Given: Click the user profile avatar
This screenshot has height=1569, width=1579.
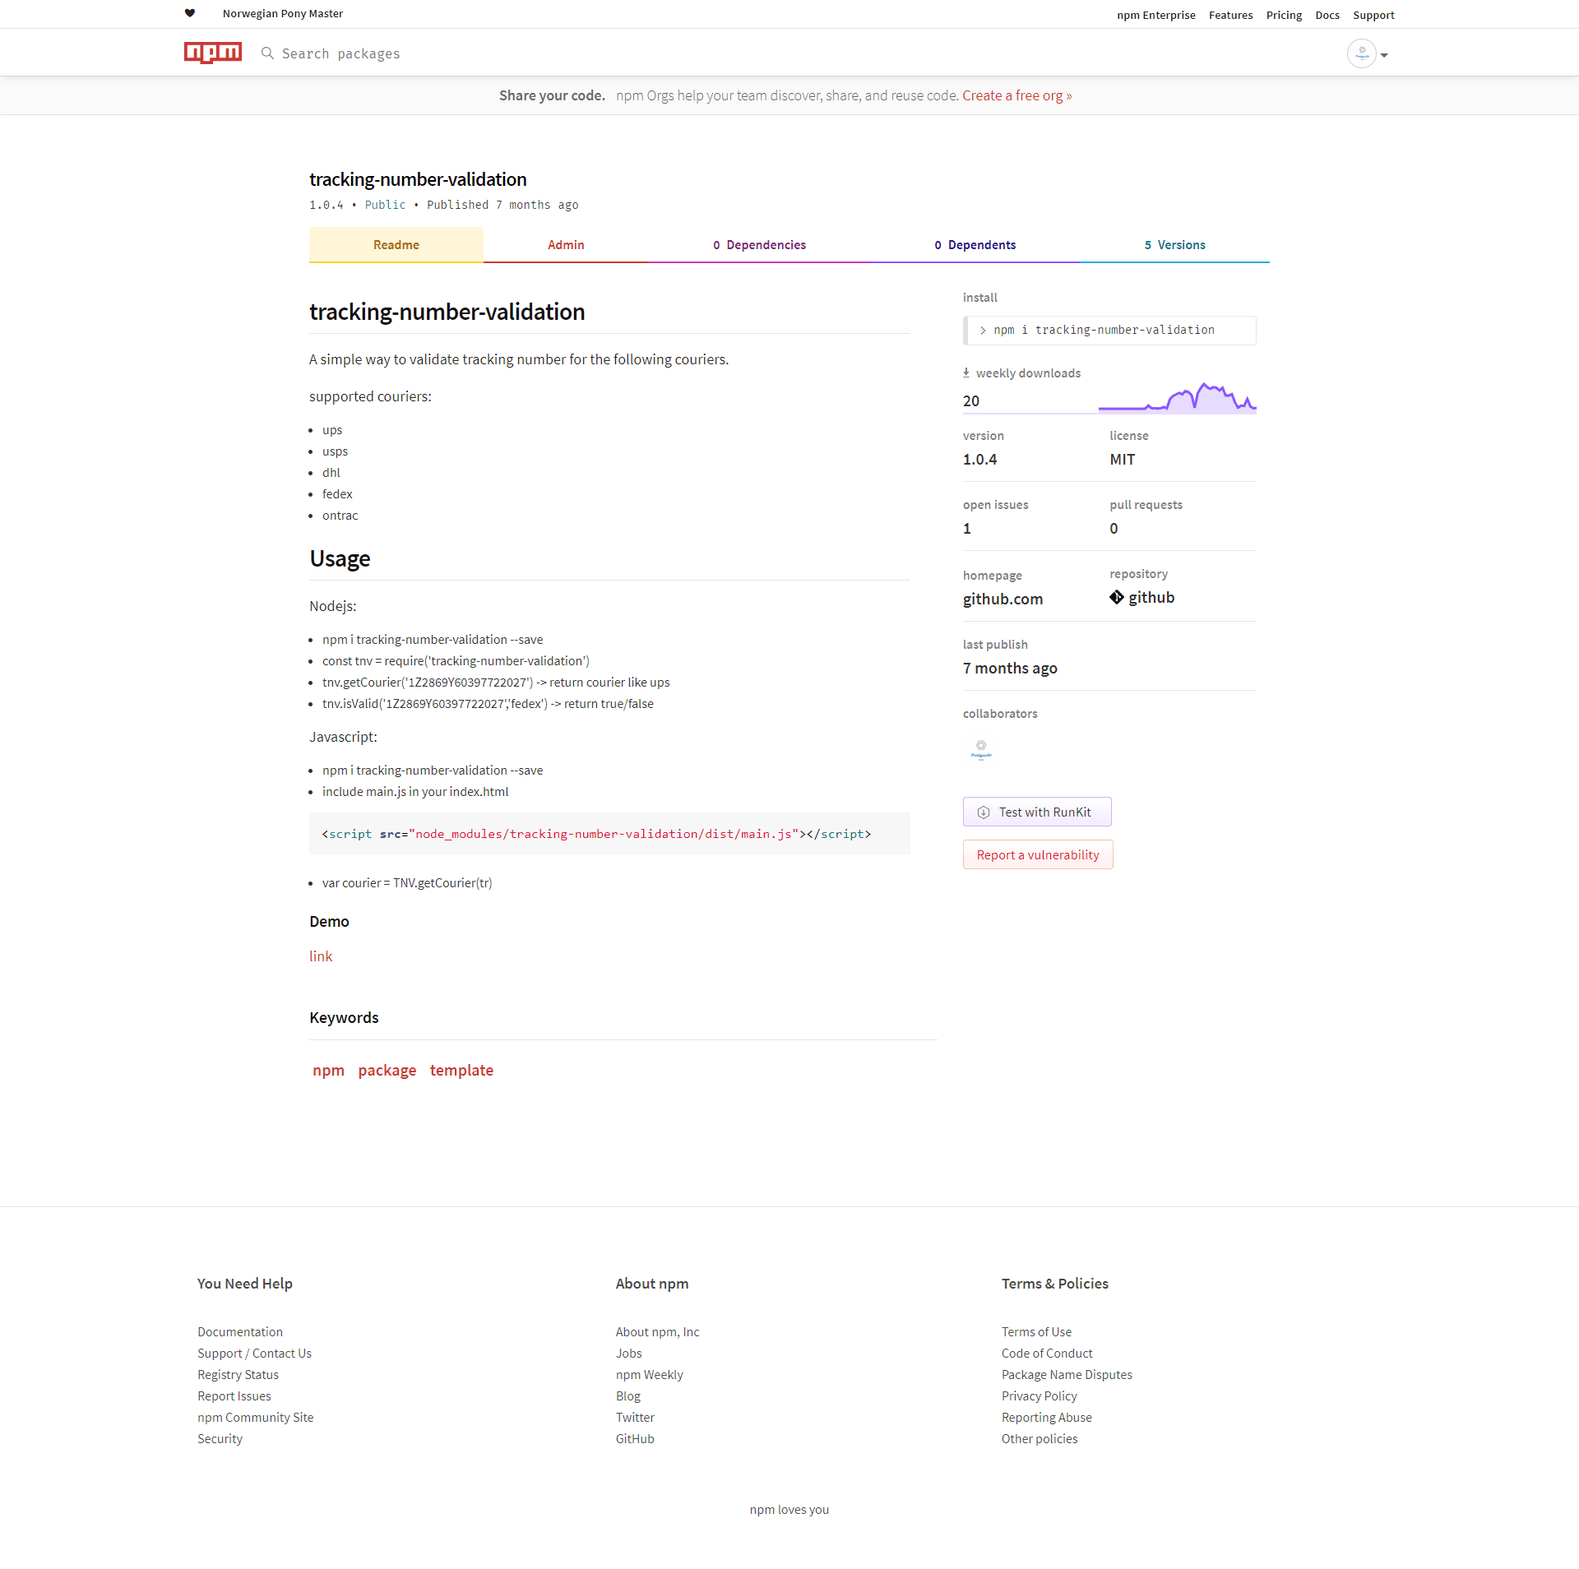Looking at the screenshot, I should coord(1362,53).
